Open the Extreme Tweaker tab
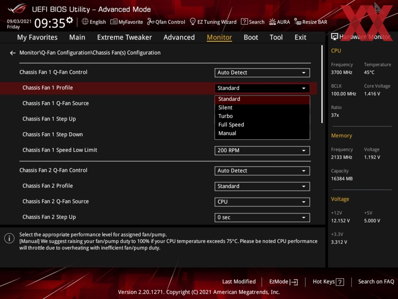Viewport: 398px width, 299px height. (124, 37)
